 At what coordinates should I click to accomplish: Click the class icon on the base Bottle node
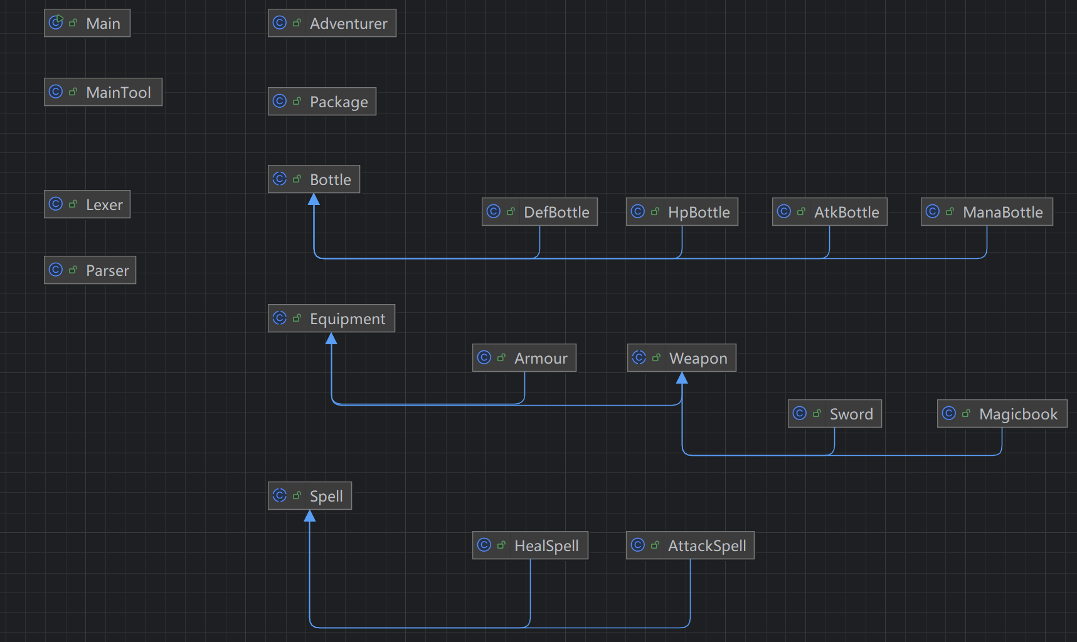tap(280, 179)
